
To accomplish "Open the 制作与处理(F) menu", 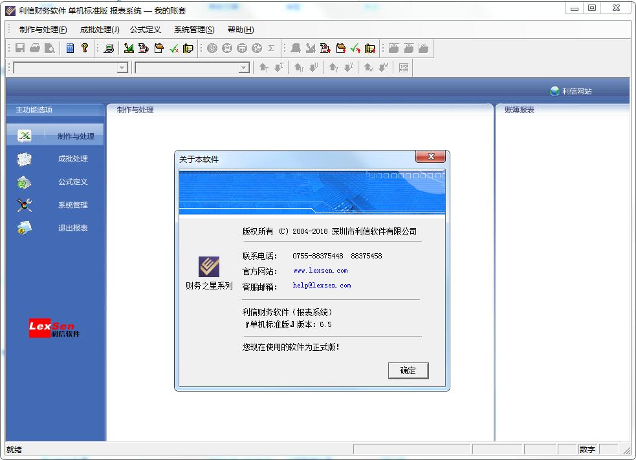I will click(x=43, y=30).
